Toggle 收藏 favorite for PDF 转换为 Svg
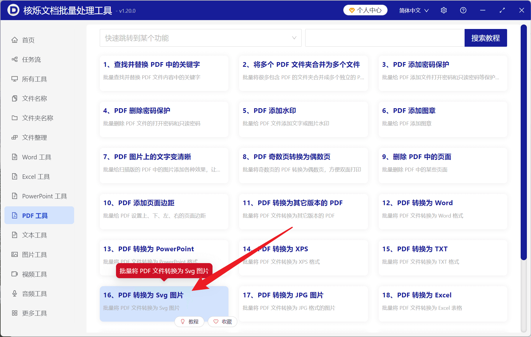The height and width of the screenshot is (337, 531). pyautogui.click(x=222, y=322)
